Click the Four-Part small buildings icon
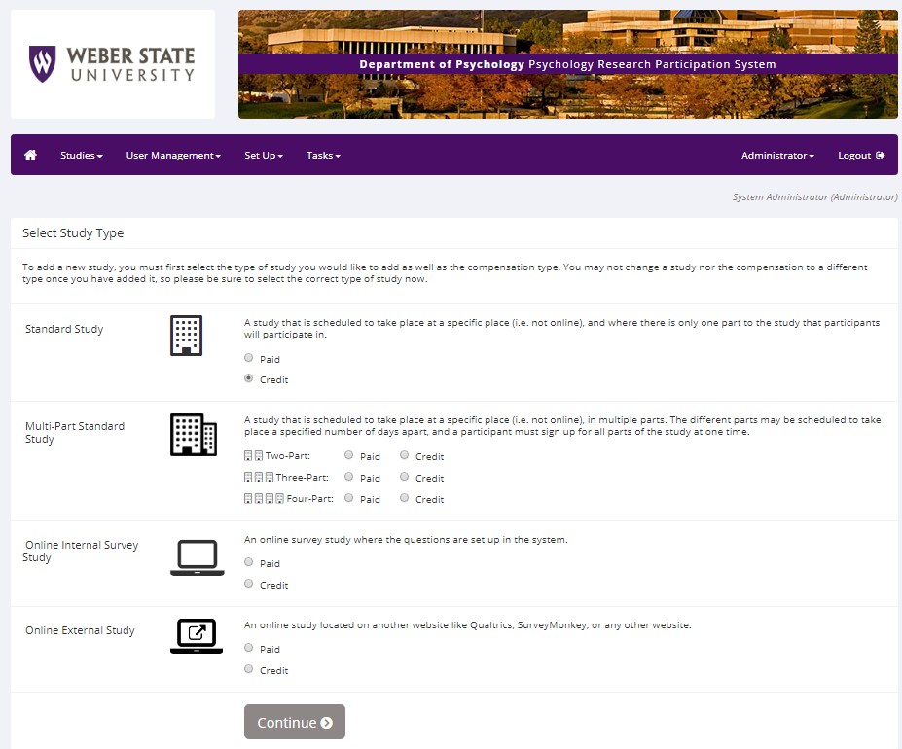Screen dimensions: 902x749 click(263, 499)
